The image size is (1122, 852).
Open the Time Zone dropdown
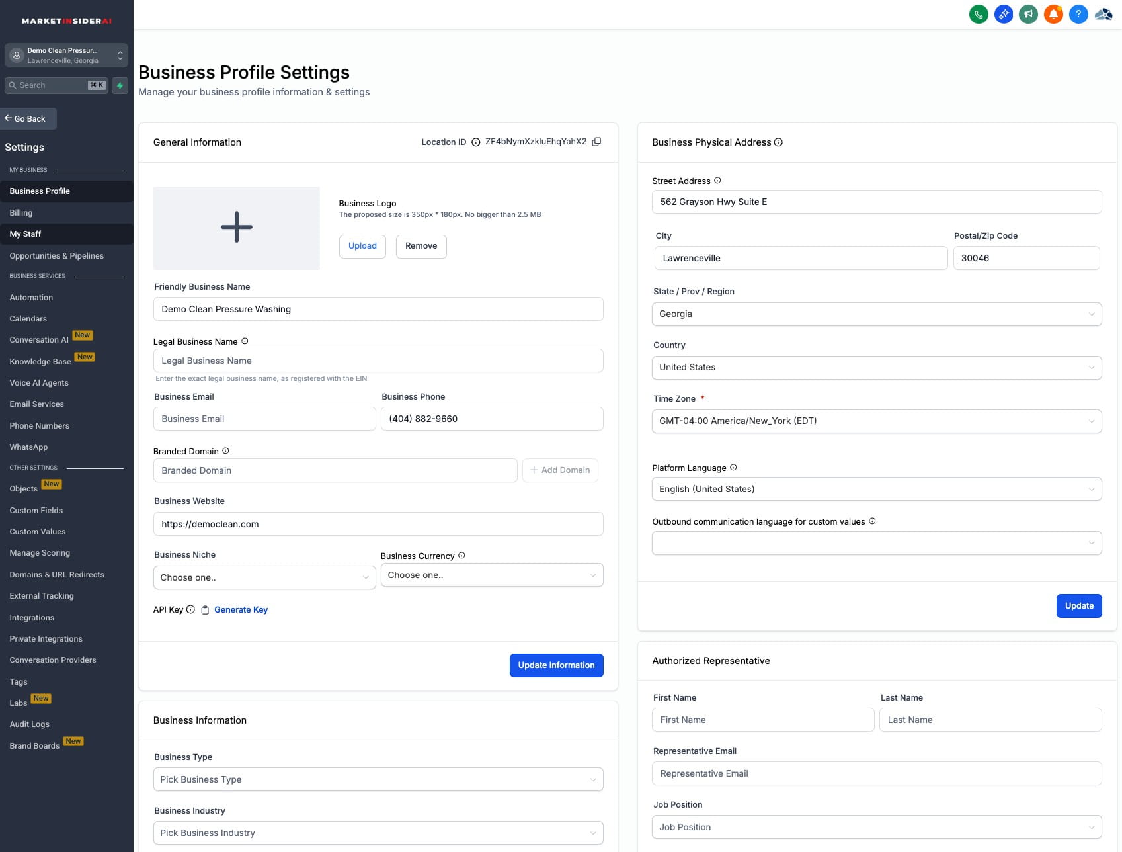pyautogui.click(x=876, y=421)
